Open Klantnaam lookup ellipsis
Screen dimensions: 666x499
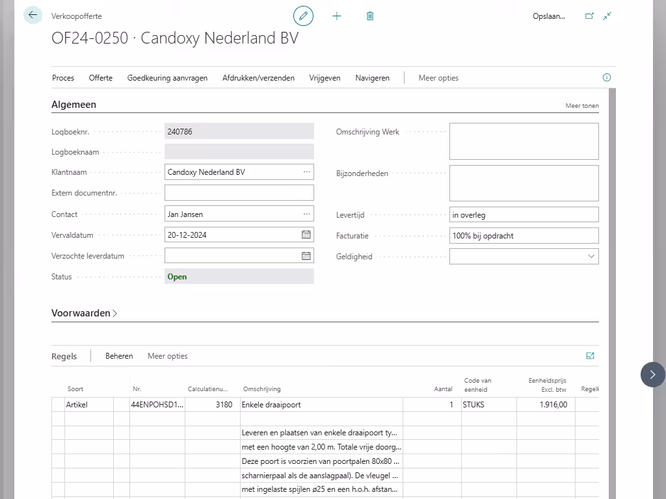[x=306, y=172]
